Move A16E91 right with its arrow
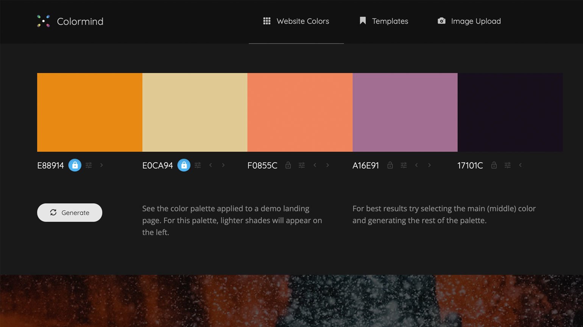583x327 pixels. click(x=429, y=165)
